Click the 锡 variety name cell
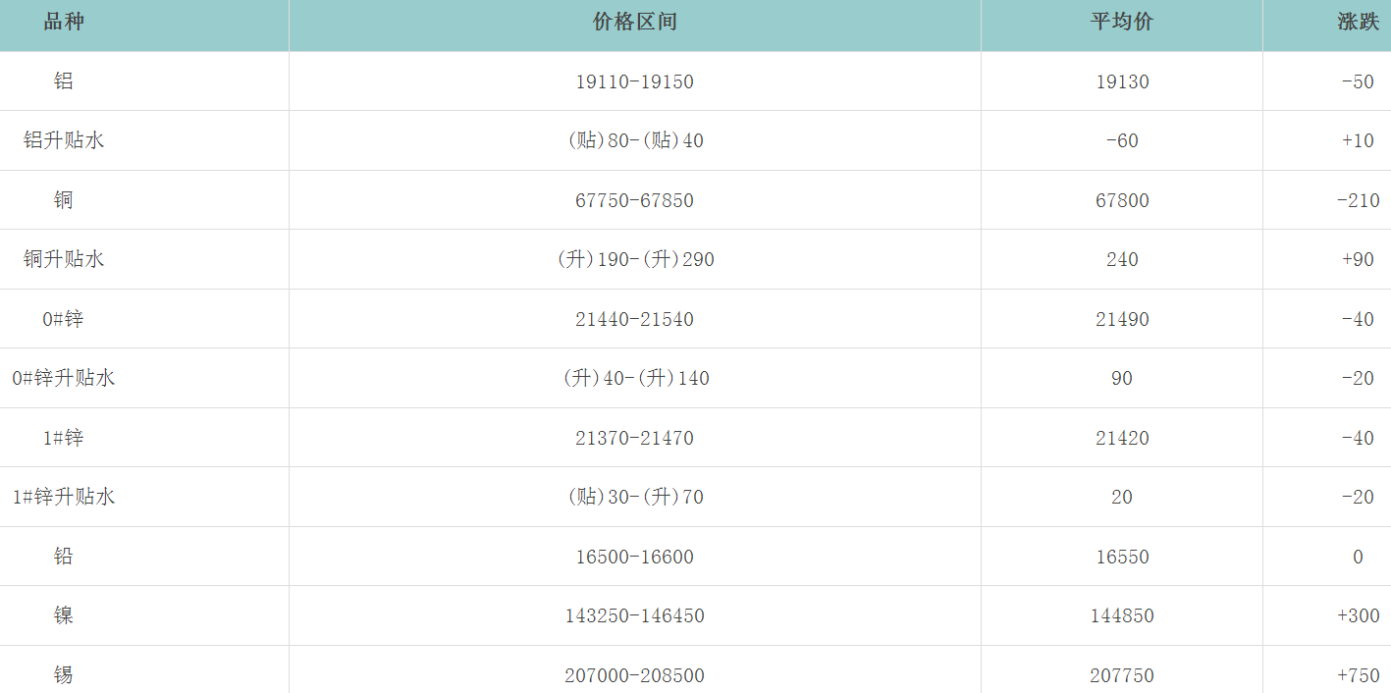The image size is (1391, 693). click(x=64, y=675)
